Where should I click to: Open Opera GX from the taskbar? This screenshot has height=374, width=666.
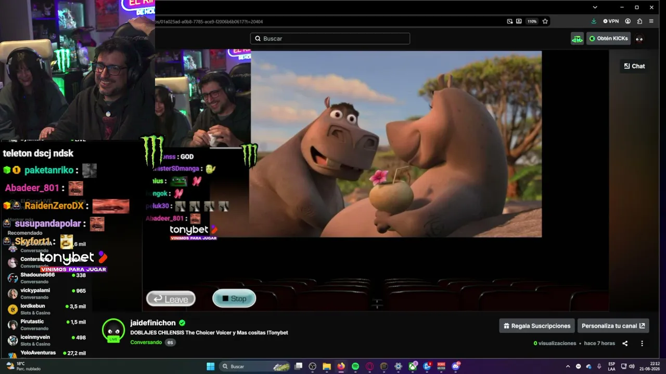370,366
